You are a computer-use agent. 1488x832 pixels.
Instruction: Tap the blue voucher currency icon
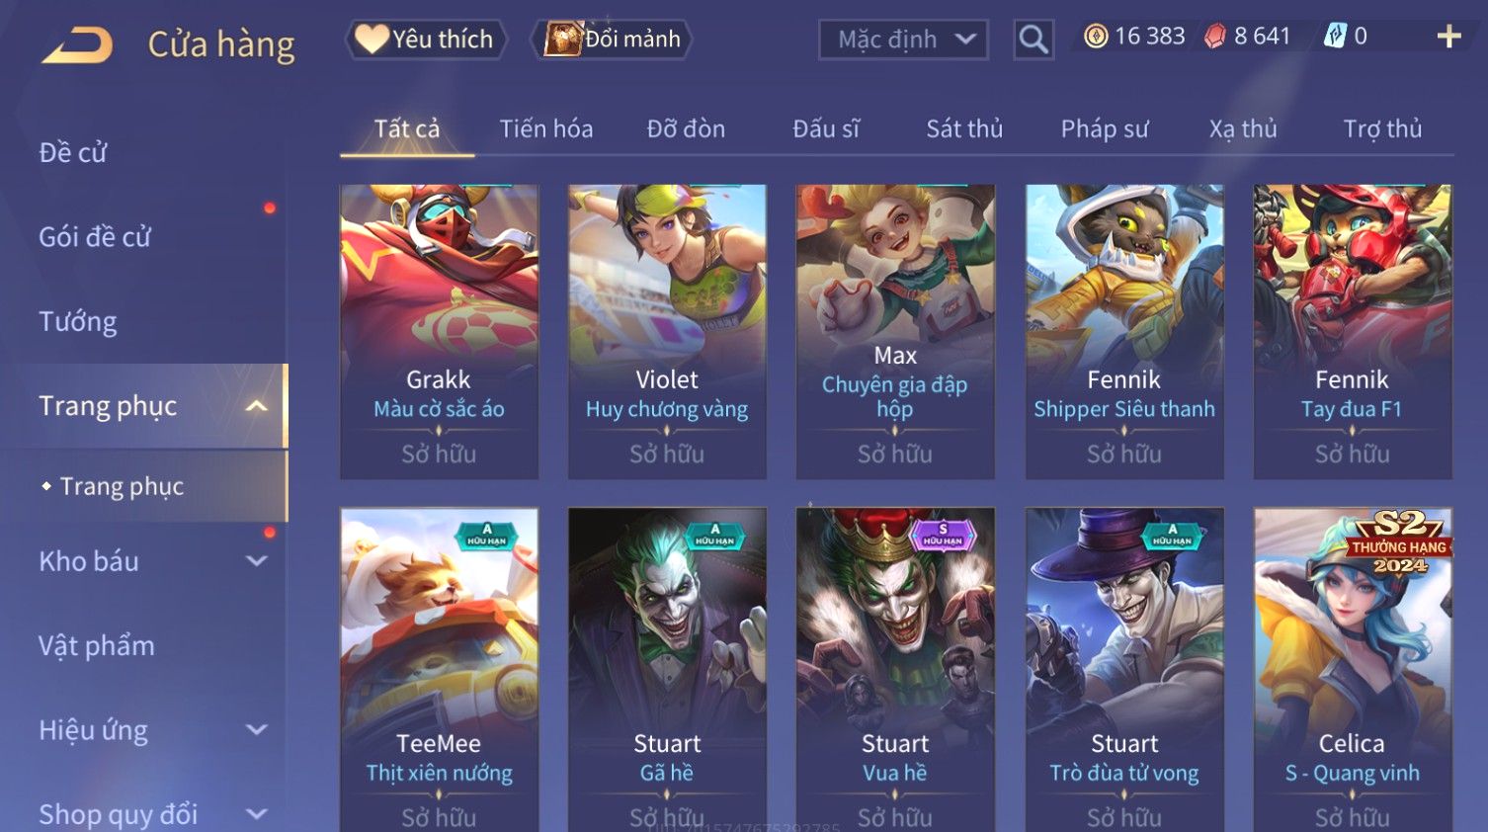coord(1335,37)
